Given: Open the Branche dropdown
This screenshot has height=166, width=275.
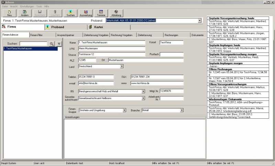Looking at the screenshot, I should (x=181, y=110).
